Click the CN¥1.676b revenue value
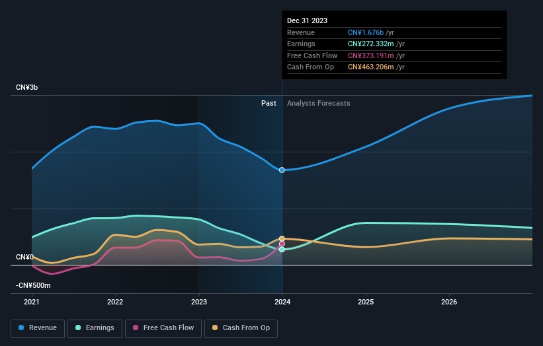The height and width of the screenshot is (346, 543). (366, 32)
